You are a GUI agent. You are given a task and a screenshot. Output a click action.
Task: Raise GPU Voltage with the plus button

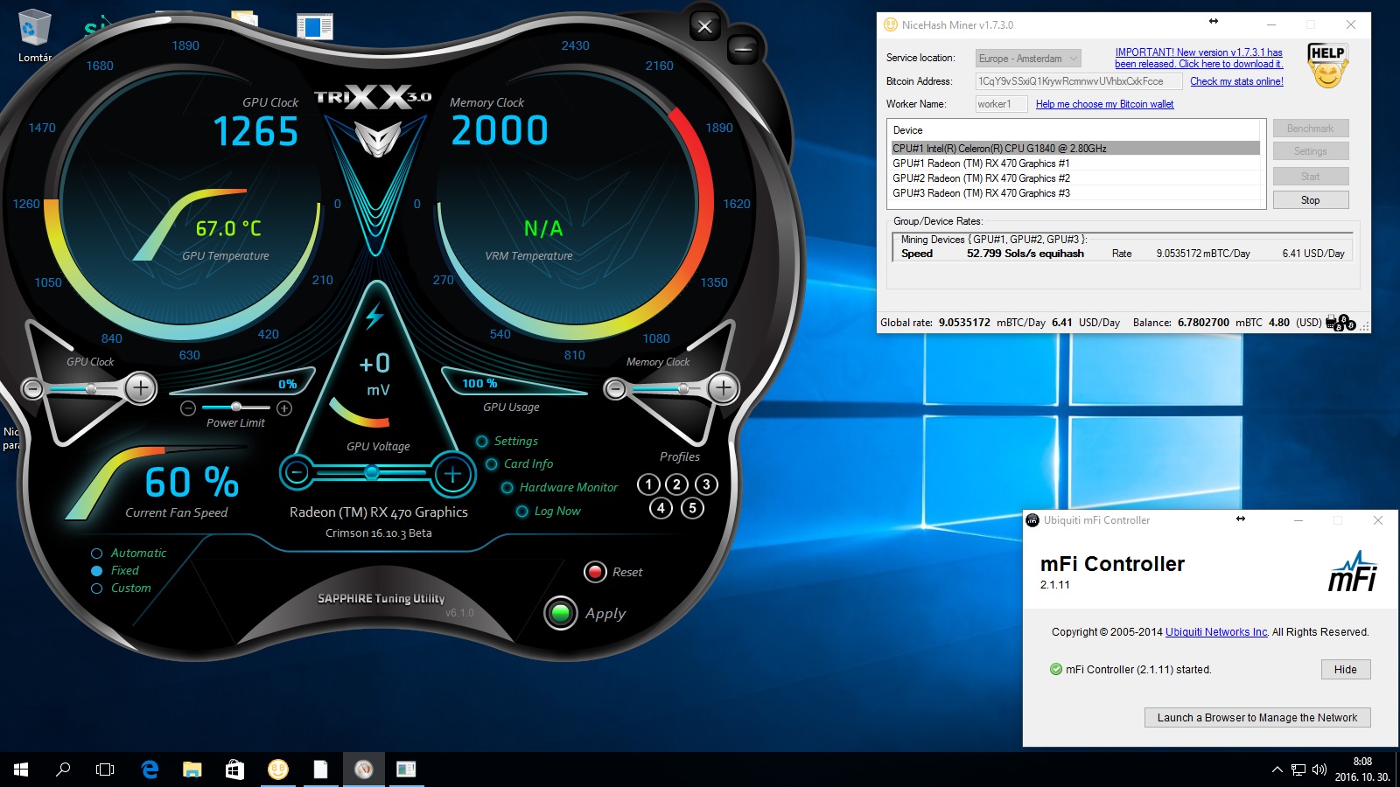pyautogui.click(x=452, y=474)
